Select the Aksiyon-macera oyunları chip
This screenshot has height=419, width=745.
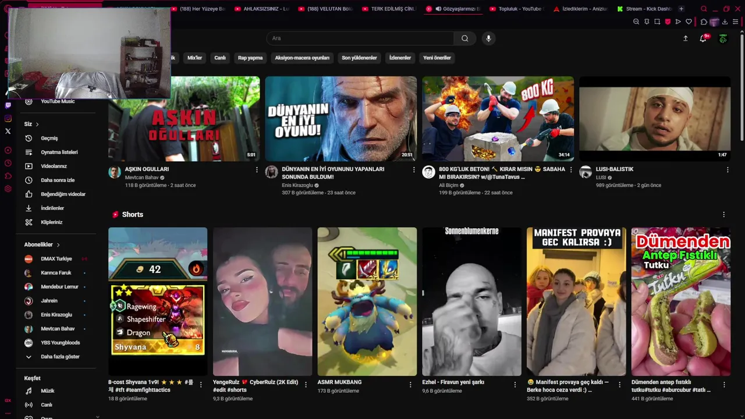302,58
